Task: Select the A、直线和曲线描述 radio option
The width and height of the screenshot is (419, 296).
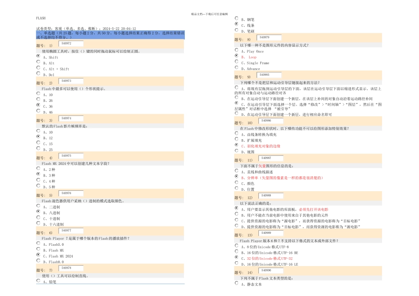Action: tap(236, 170)
